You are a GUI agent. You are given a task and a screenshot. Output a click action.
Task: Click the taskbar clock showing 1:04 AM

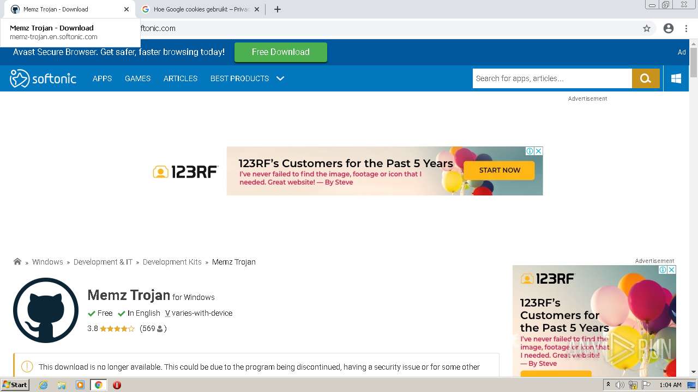coord(670,385)
